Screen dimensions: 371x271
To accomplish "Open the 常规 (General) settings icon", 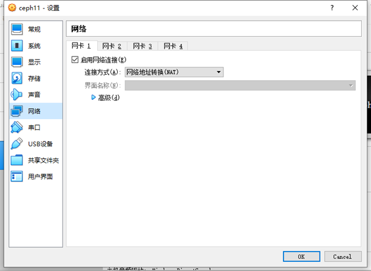I will [x=17, y=29].
